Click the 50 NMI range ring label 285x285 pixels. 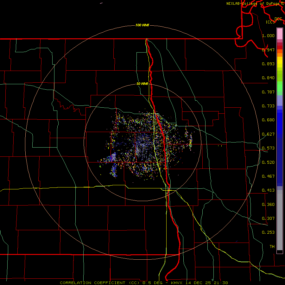pyautogui.click(x=142, y=84)
